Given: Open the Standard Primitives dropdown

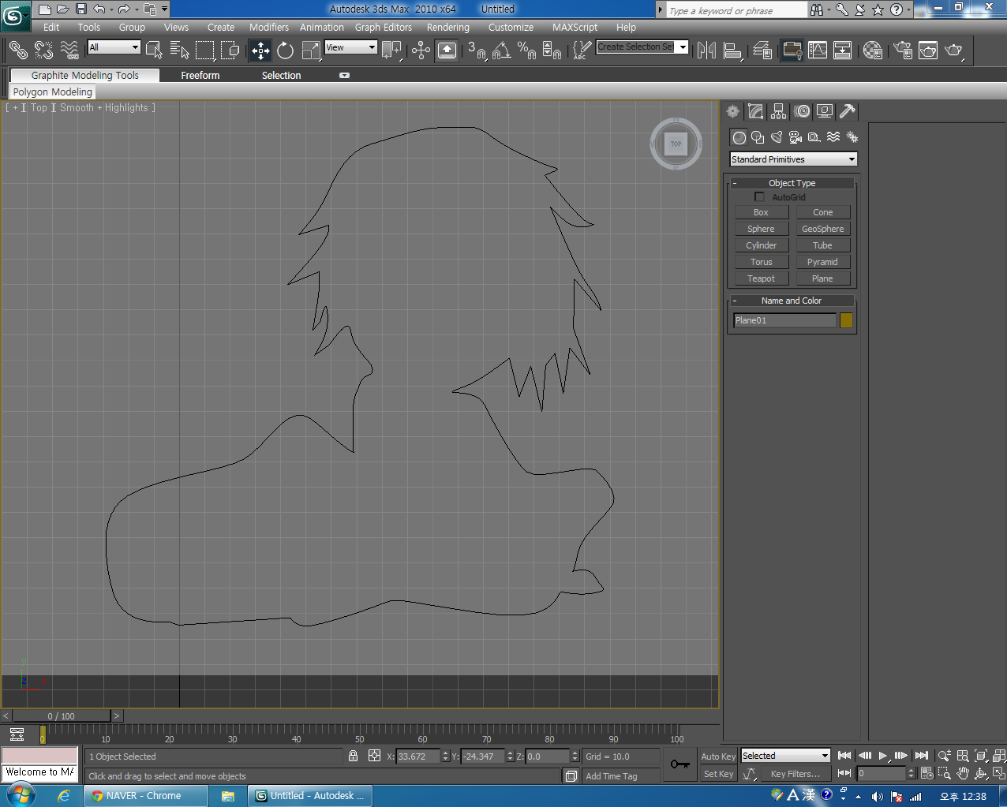Looking at the screenshot, I should [793, 159].
